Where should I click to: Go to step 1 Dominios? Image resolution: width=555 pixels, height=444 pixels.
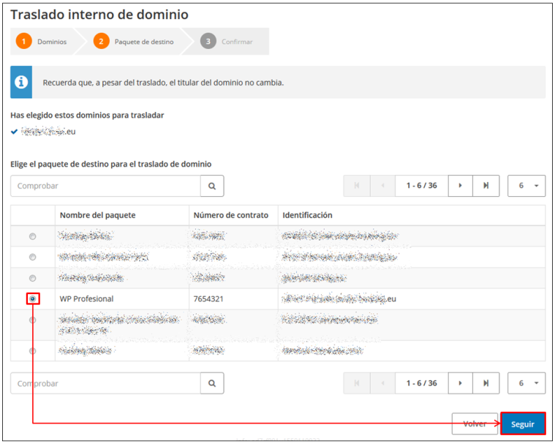click(42, 42)
